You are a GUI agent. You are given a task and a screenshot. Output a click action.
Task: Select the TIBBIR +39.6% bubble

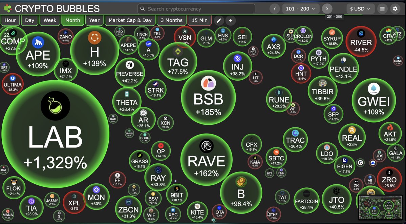pyautogui.click(x=323, y=91)
